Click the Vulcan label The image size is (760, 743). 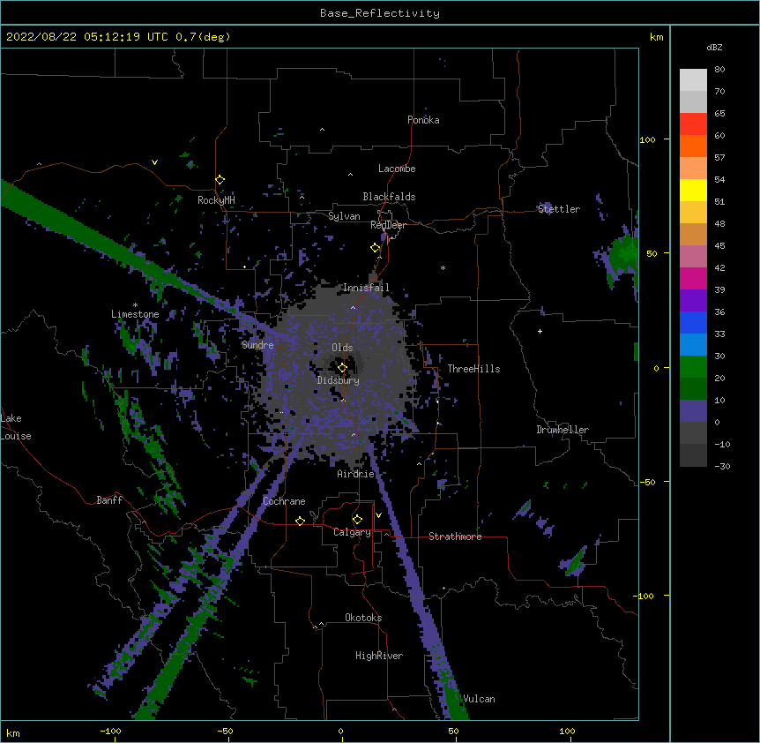(x=479, y=699)
